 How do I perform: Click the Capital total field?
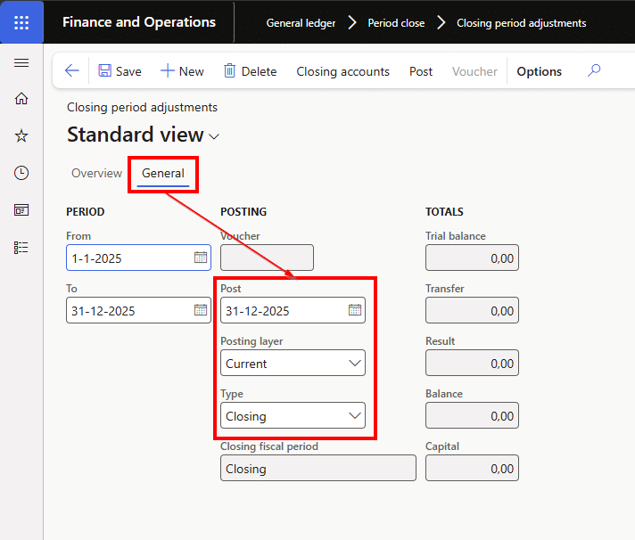pyautogui.click(x=472, y=468)
